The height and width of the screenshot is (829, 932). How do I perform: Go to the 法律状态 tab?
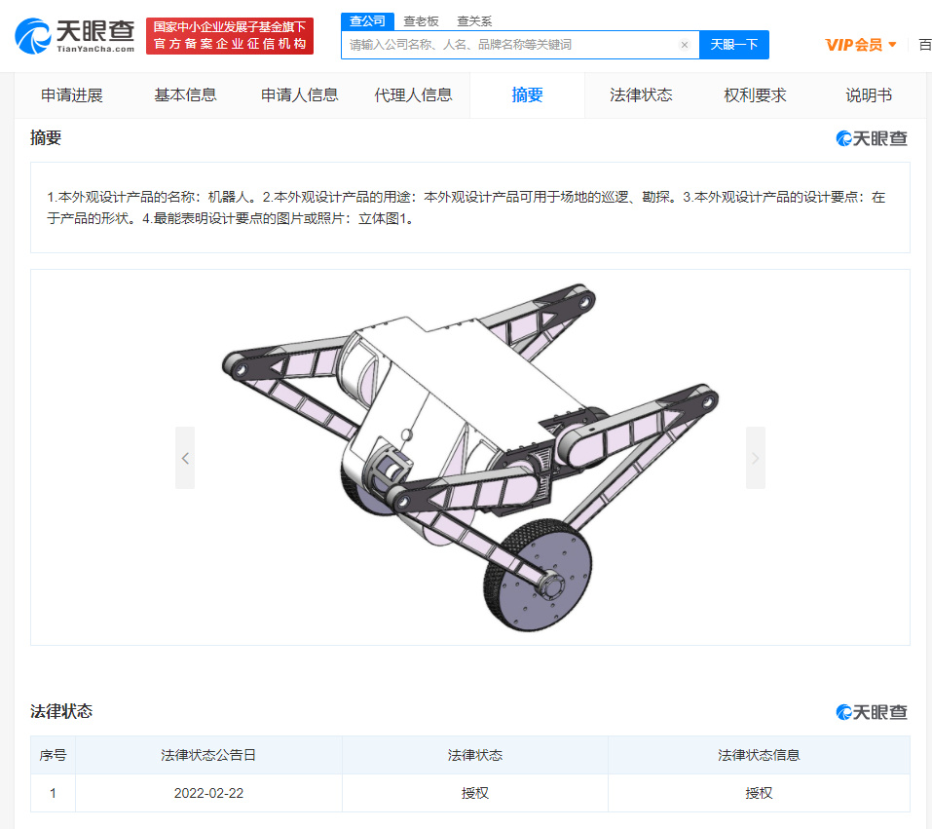(641, 95)
